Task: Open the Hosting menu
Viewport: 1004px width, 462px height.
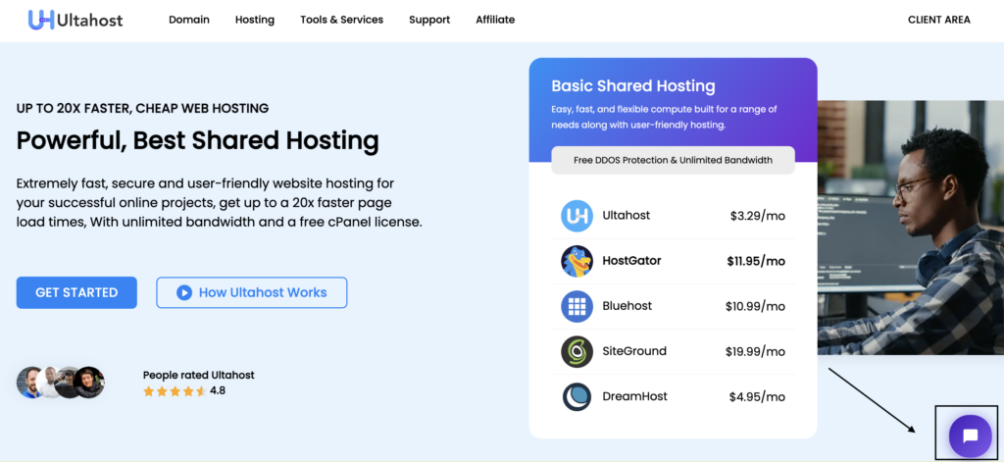Action: [255, 20]
